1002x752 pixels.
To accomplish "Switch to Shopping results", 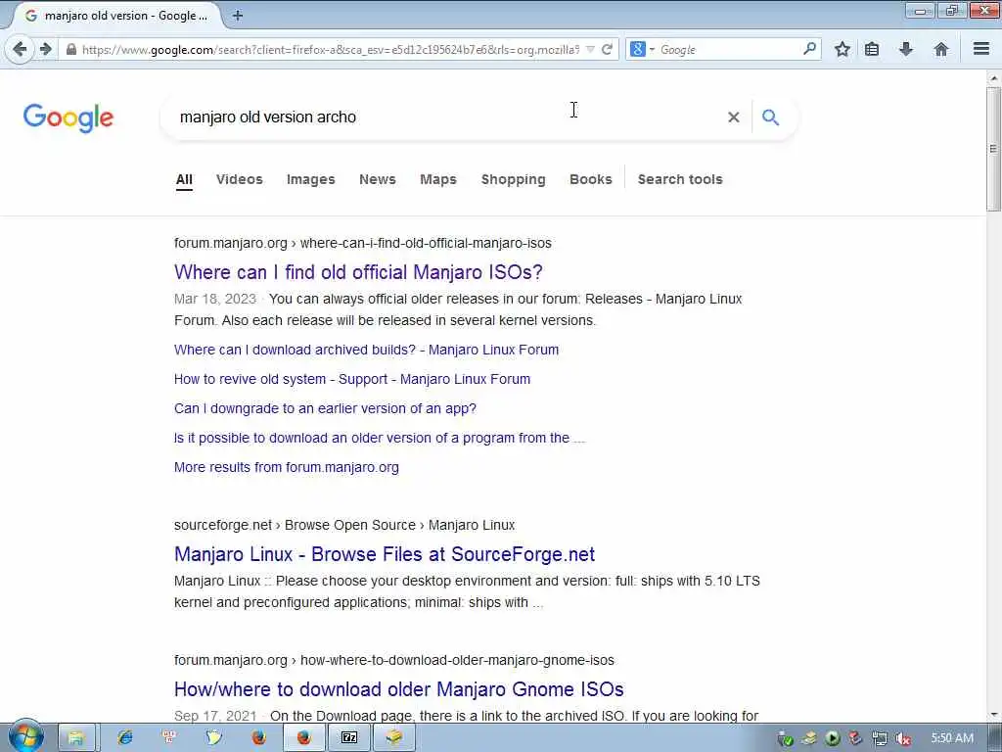I will click(x=513, y=180).
